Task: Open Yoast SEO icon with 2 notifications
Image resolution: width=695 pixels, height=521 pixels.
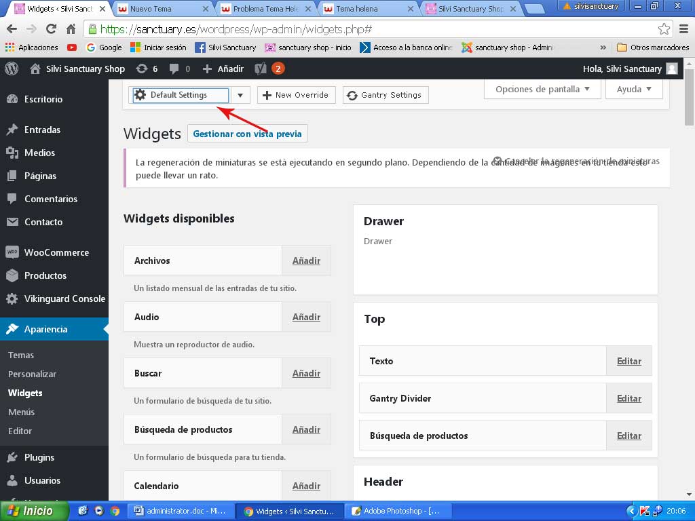Action: 269,69
